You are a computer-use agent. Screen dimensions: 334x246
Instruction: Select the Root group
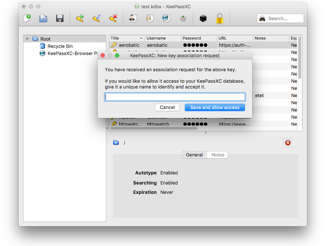pyautogui.click(x=65, y=39)
